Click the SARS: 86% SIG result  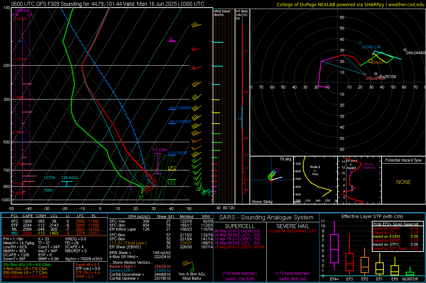292,279
